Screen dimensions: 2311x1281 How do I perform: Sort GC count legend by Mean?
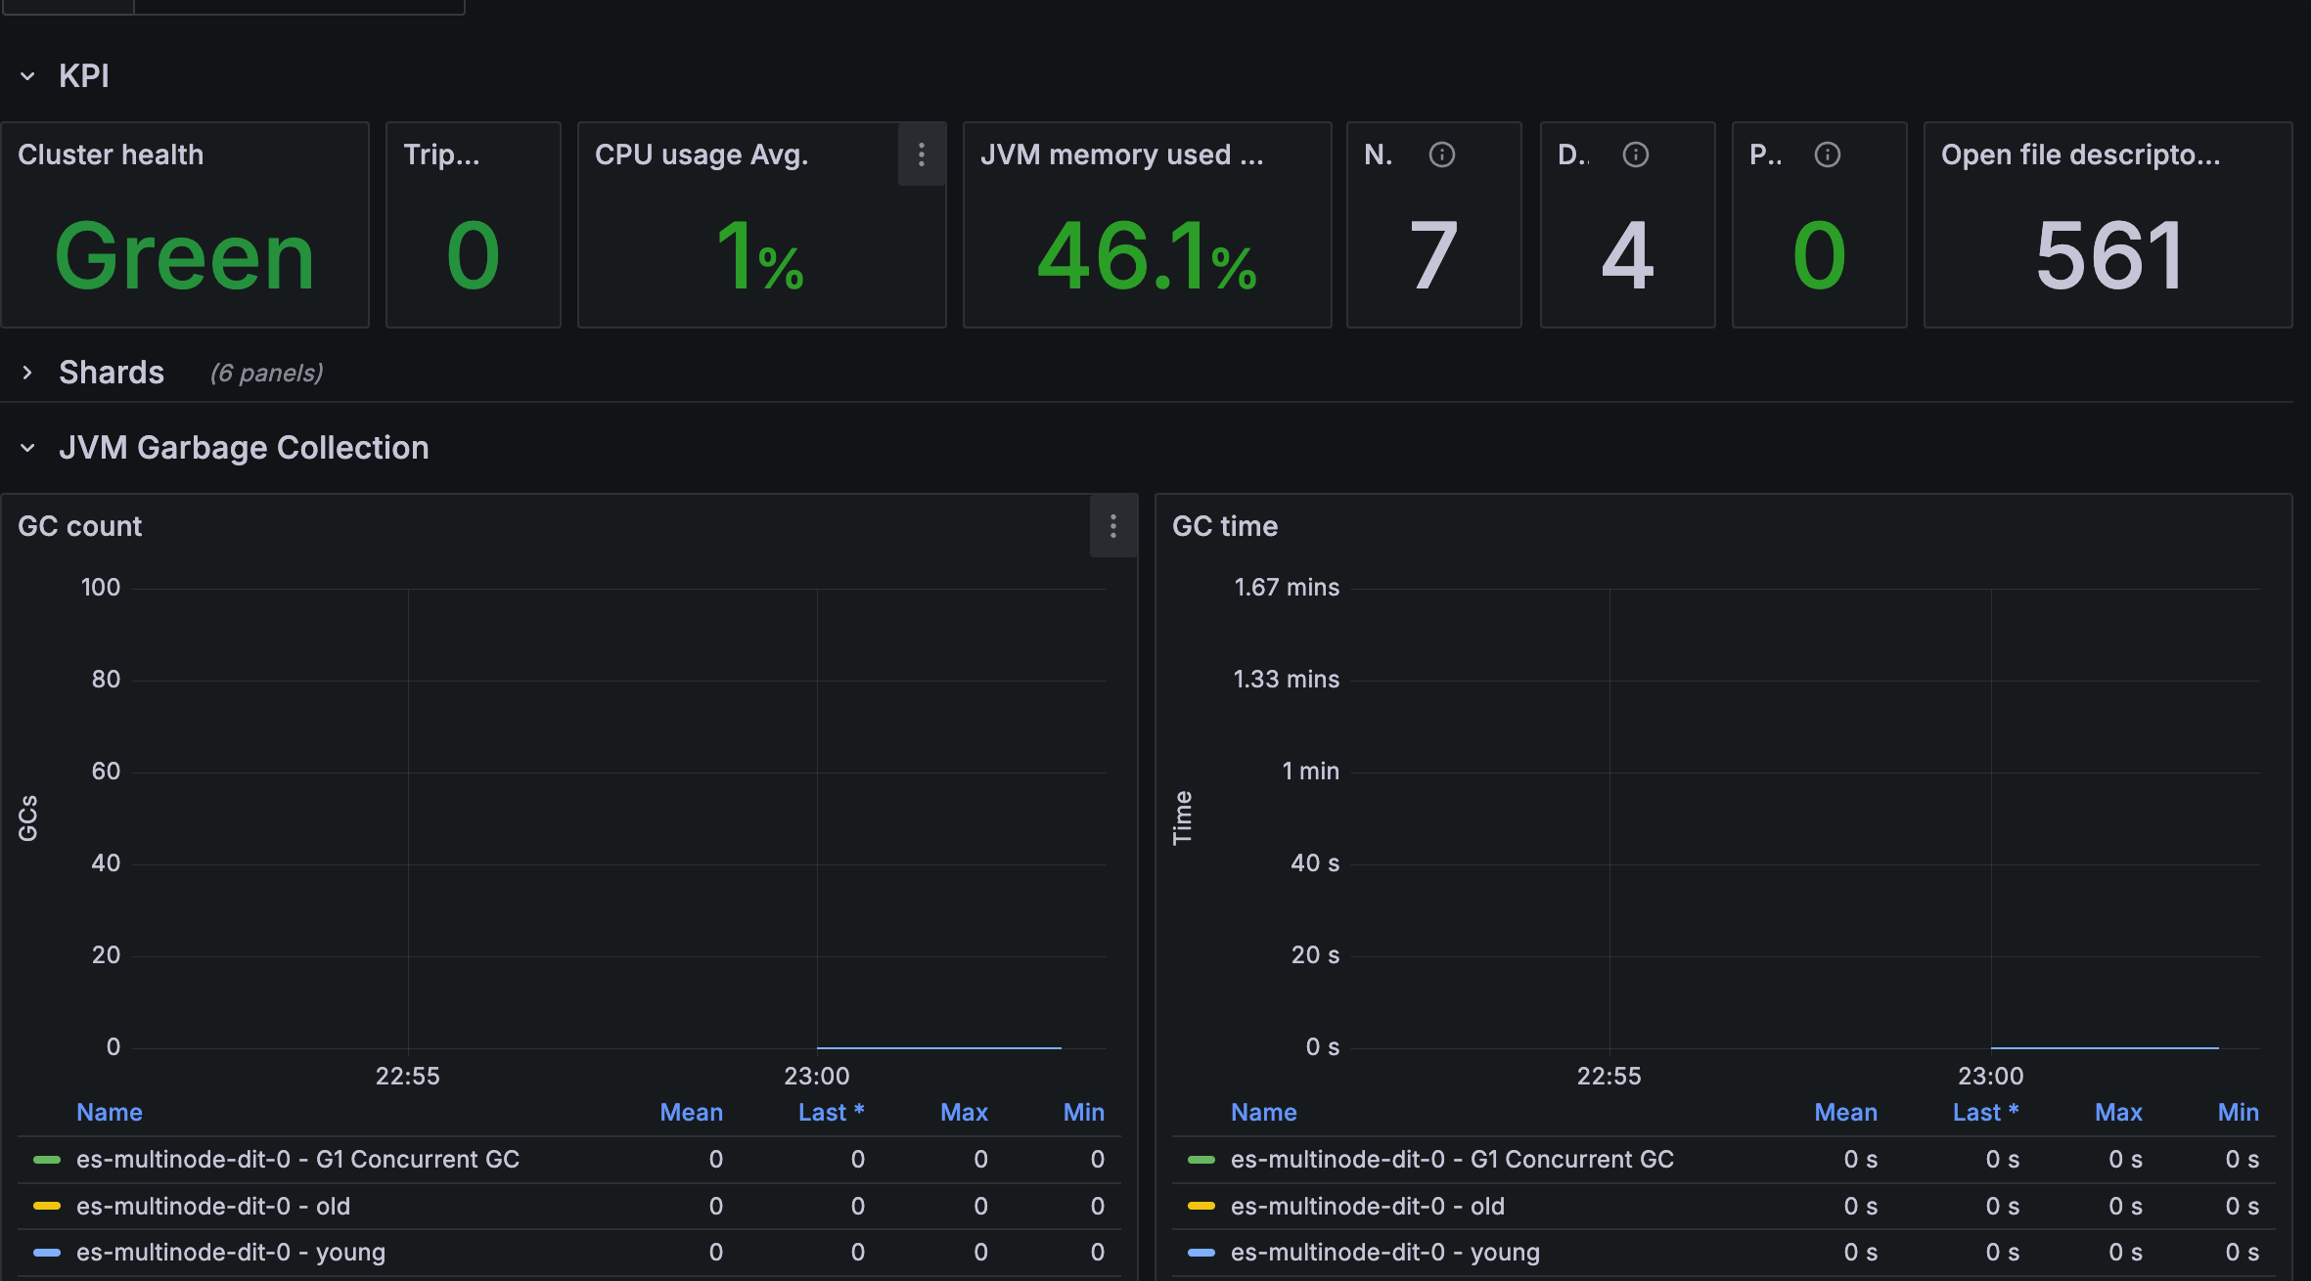(691, 1112)
